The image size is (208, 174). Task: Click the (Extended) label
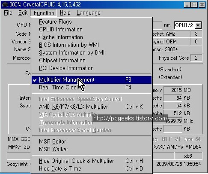pos(170,77)
